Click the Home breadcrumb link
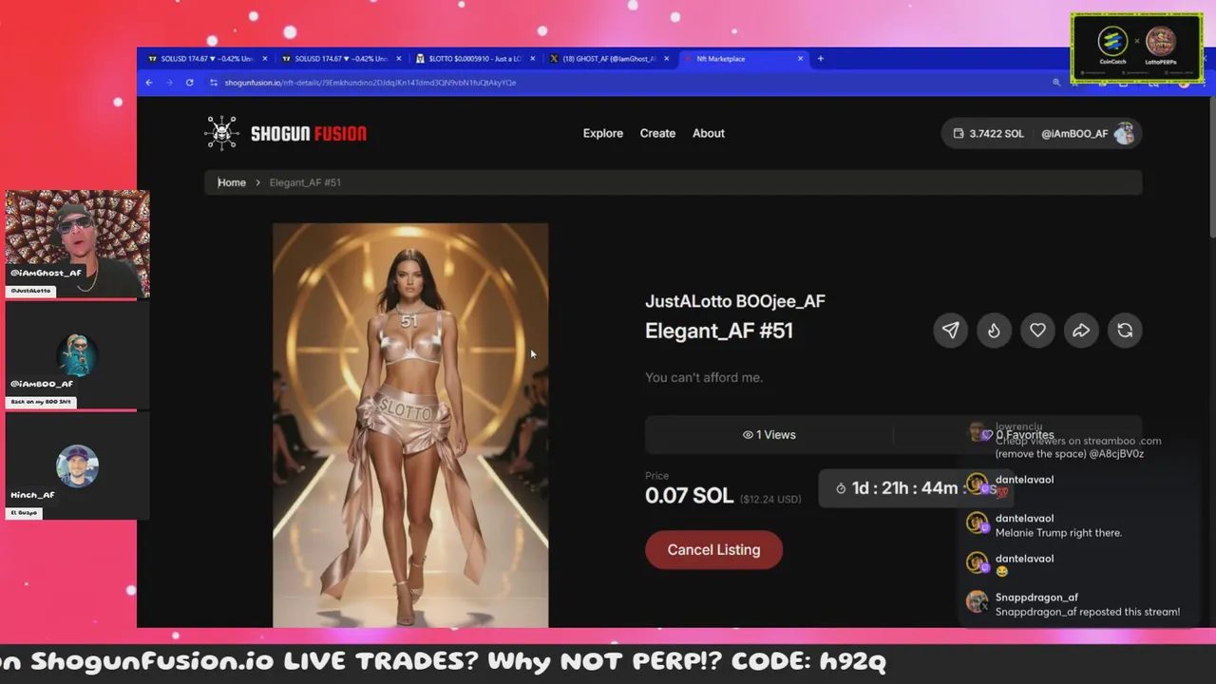Screen dimensions: 1216x684 232,182
